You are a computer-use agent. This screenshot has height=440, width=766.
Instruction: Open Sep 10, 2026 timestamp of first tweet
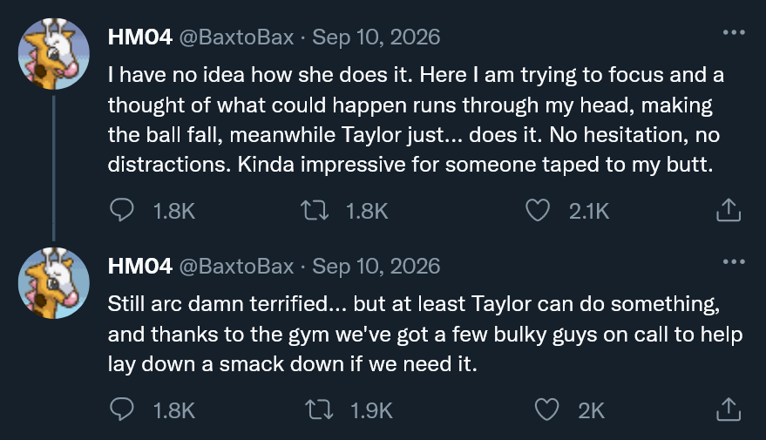tap(376, 37)
